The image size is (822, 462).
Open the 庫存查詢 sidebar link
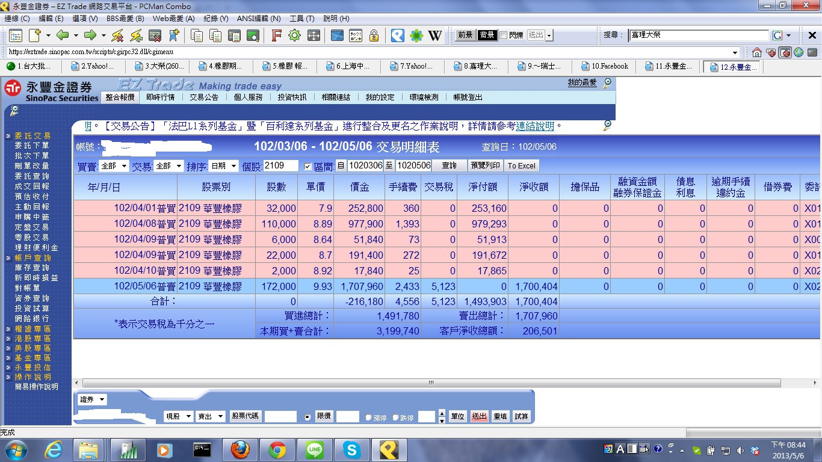(x=32, y=268)
